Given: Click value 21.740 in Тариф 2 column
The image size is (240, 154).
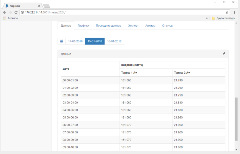Looking at the screenshot, I should tap(178, 80).
